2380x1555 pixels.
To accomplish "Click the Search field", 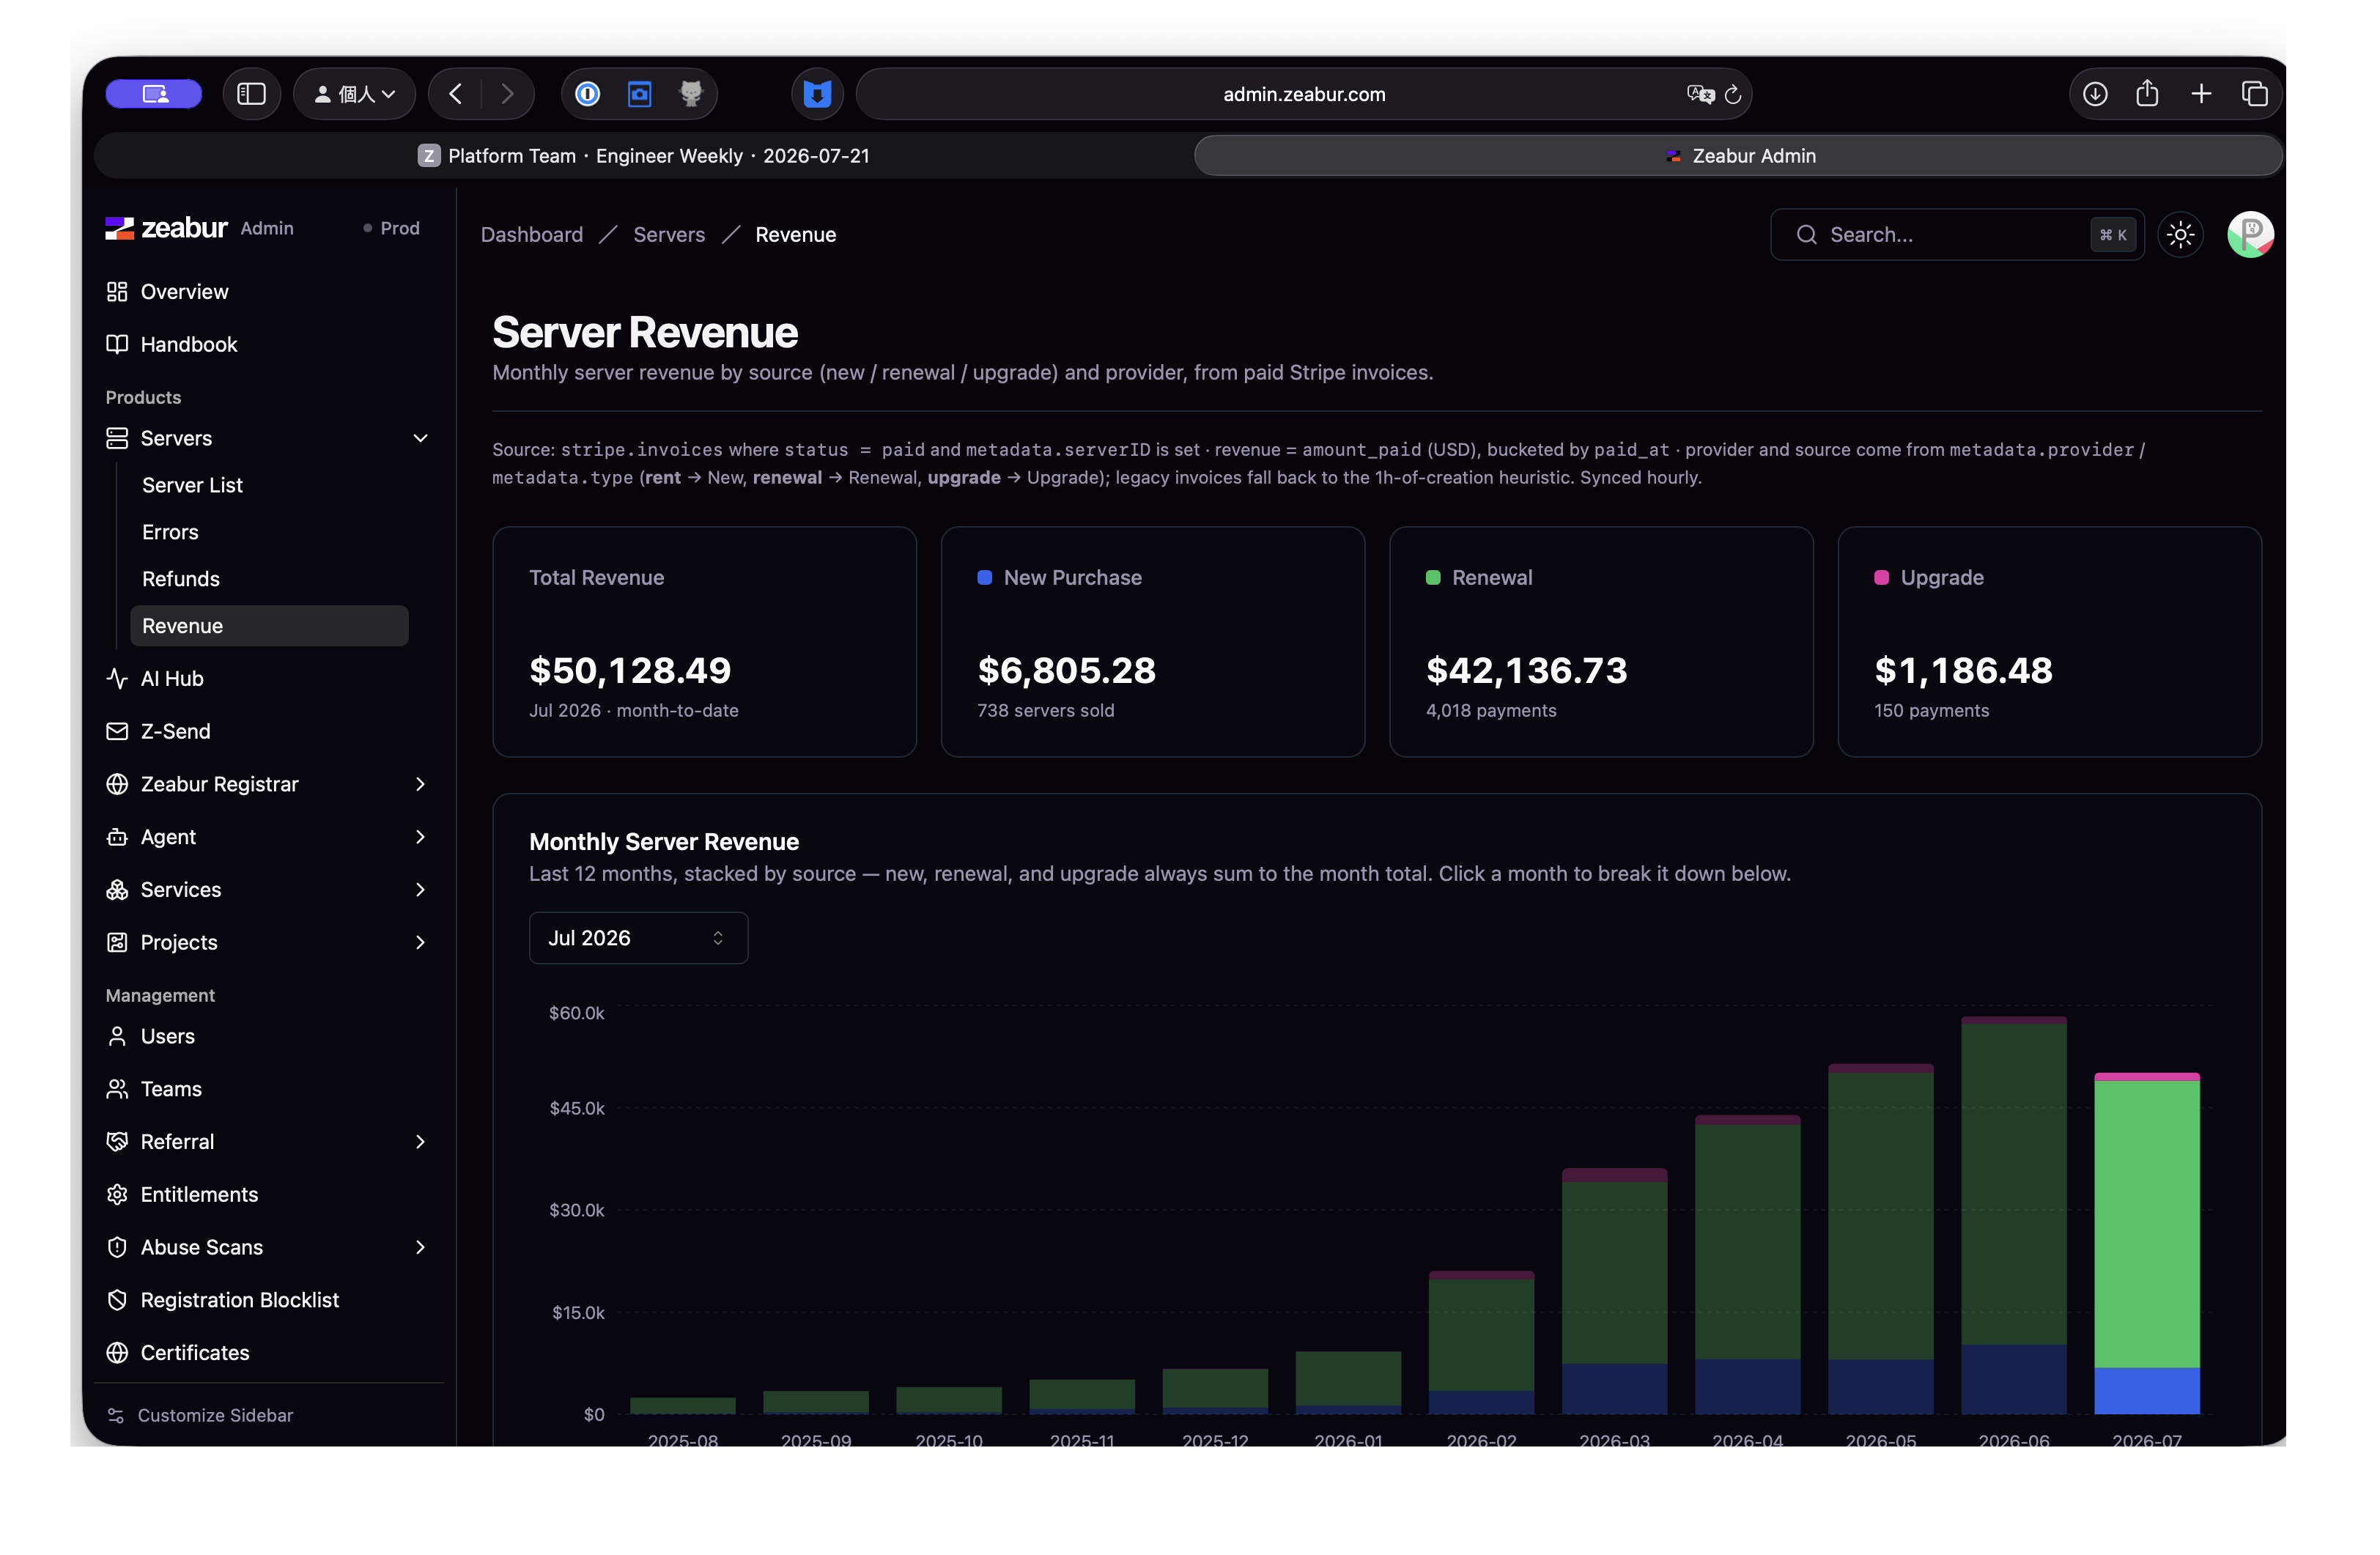I will (1957, 235).
